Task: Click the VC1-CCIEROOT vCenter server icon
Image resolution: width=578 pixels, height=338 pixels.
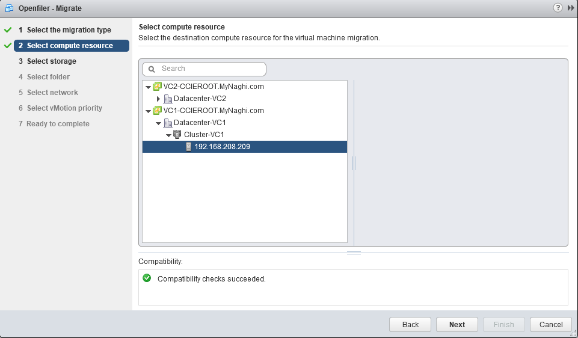Action: 158,111
